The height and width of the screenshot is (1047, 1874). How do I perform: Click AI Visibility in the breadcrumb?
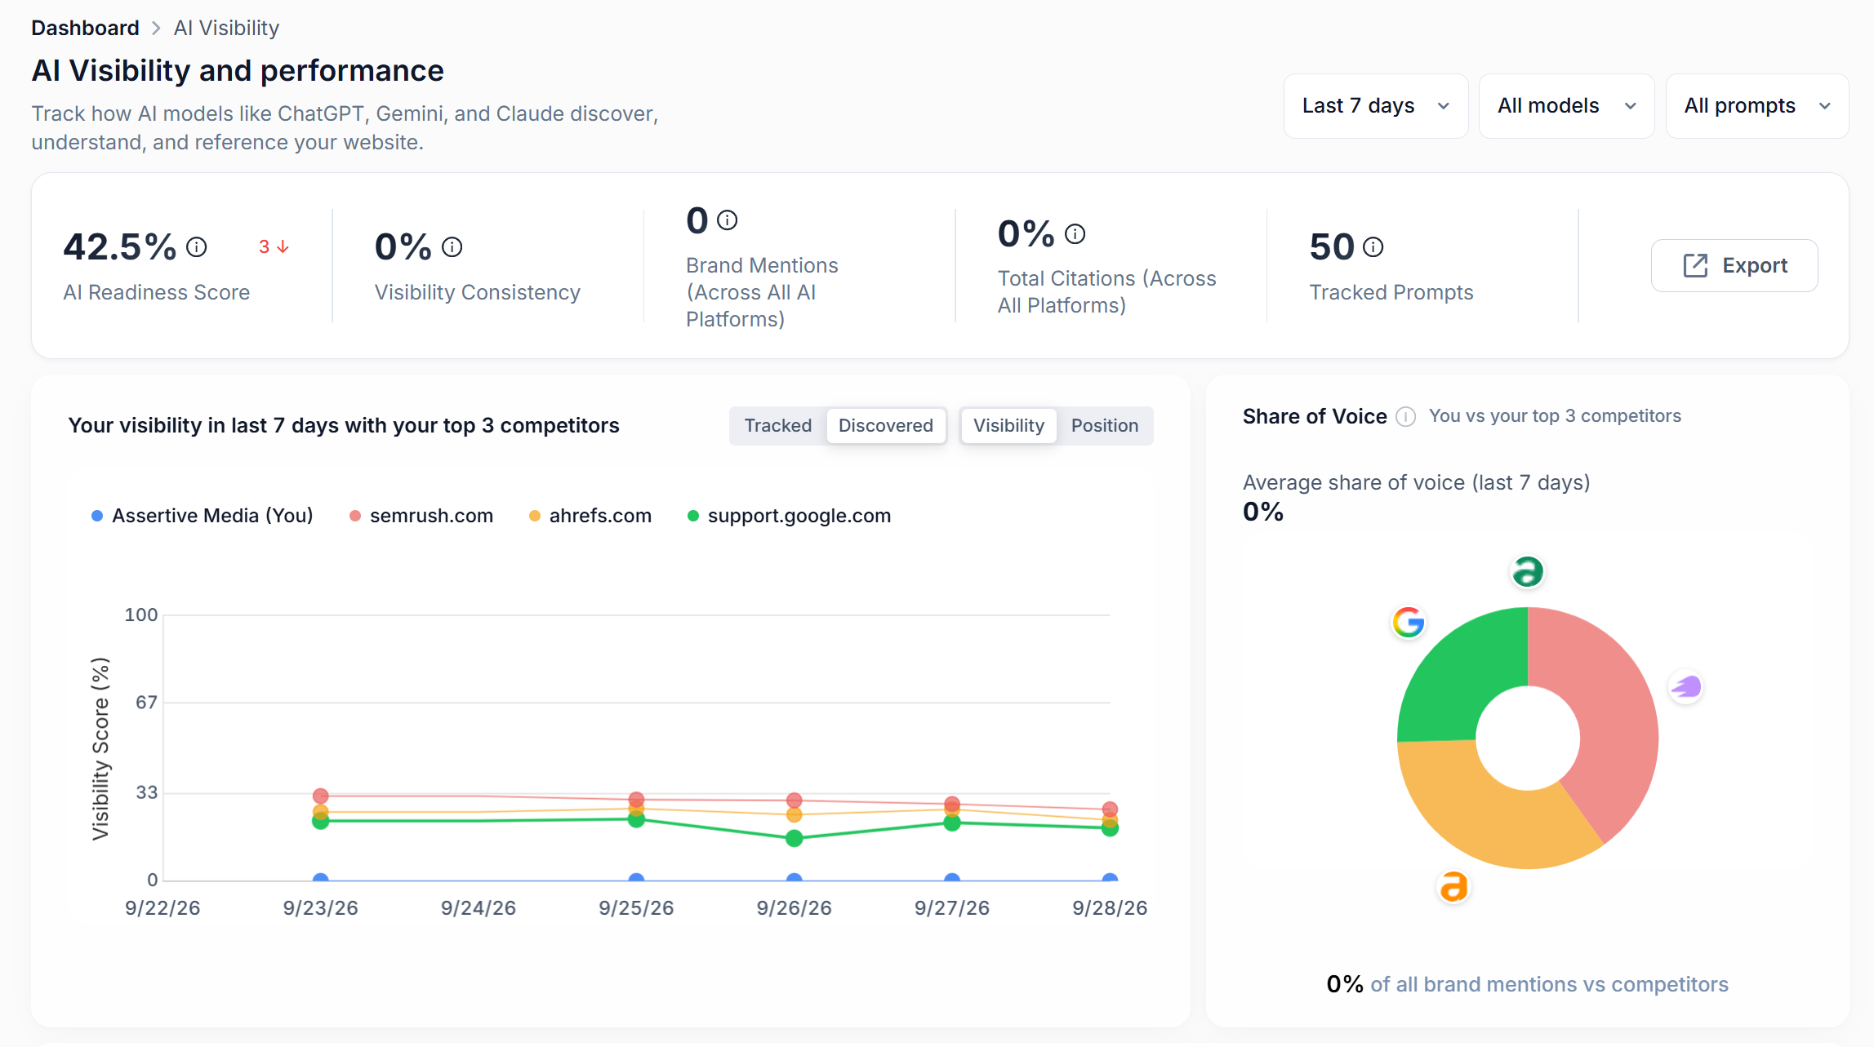(226, 28)
